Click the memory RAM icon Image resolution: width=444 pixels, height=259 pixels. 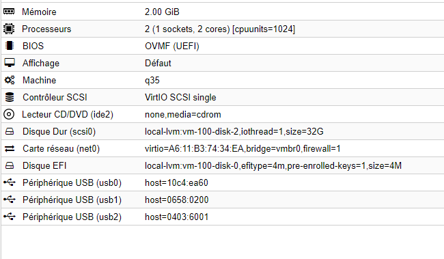[9, 12]
